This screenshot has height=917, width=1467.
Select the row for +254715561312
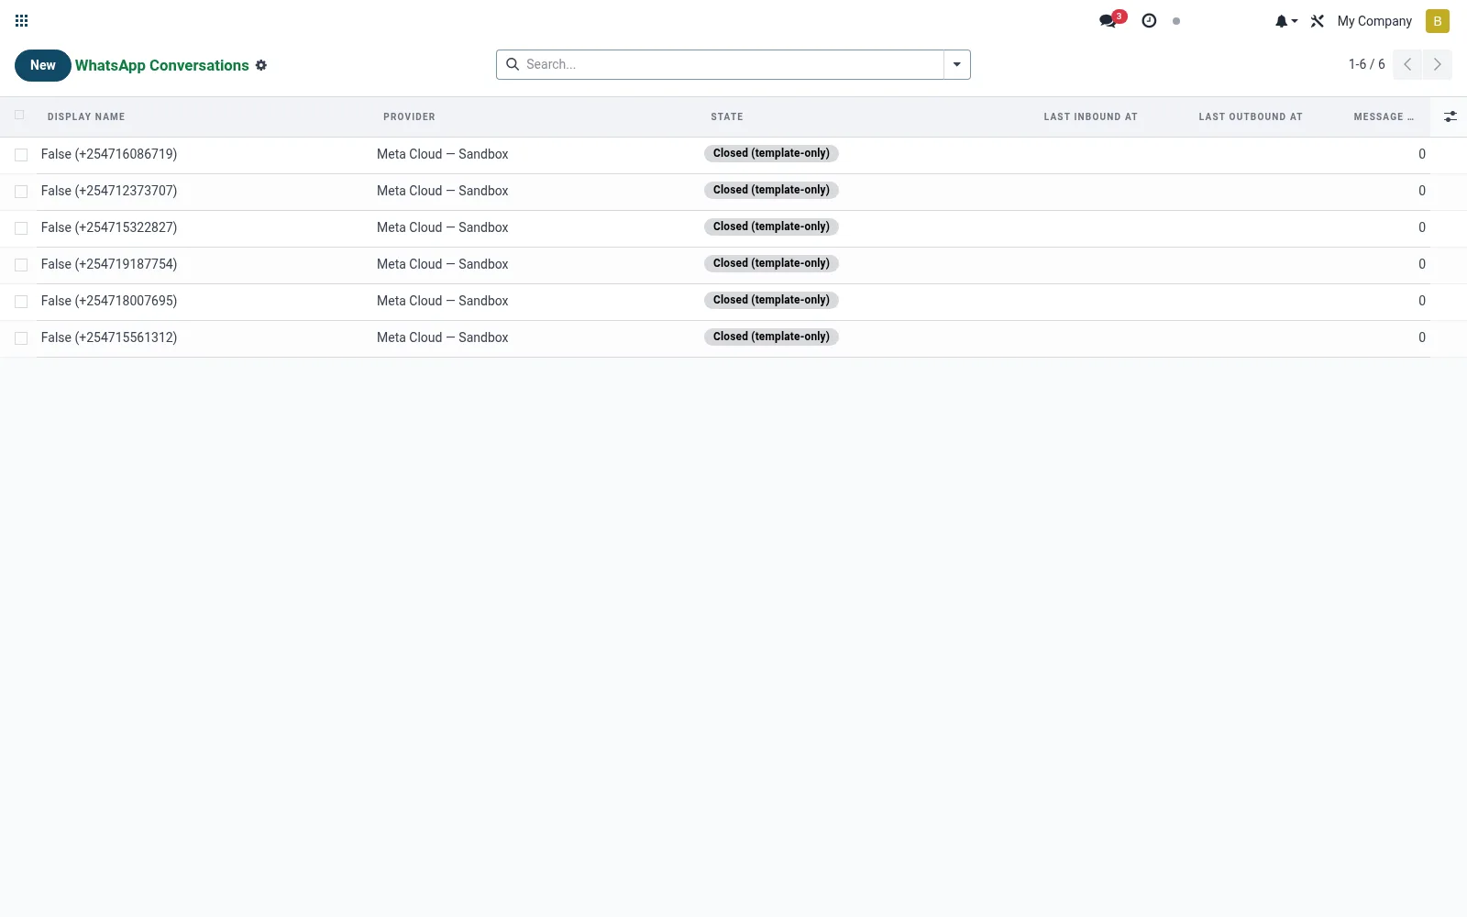coord(21,338)
